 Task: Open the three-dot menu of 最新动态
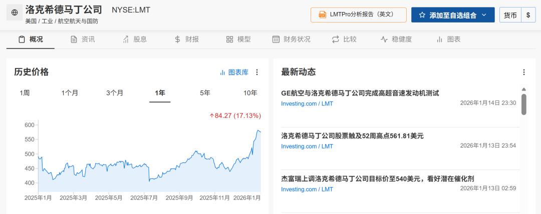(524, 72)
